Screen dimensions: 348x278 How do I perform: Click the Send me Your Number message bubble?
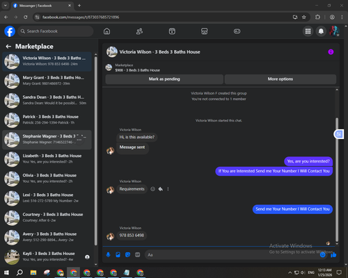tap(292, 209)
